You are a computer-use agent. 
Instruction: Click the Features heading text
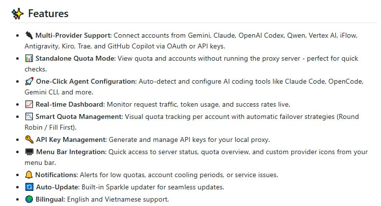point(48,14)
